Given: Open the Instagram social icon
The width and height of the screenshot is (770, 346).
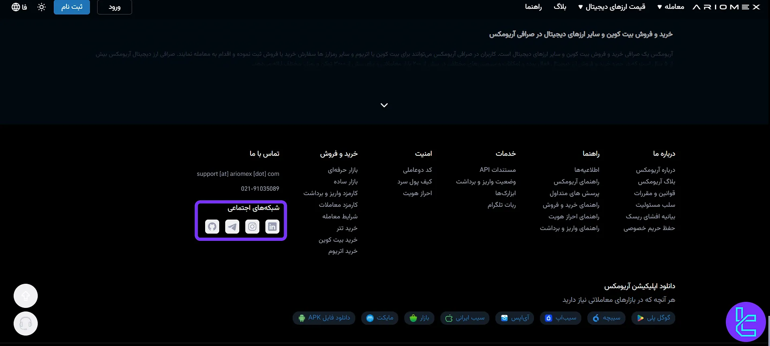Looking at the screenshot, I should pos(252,227).
